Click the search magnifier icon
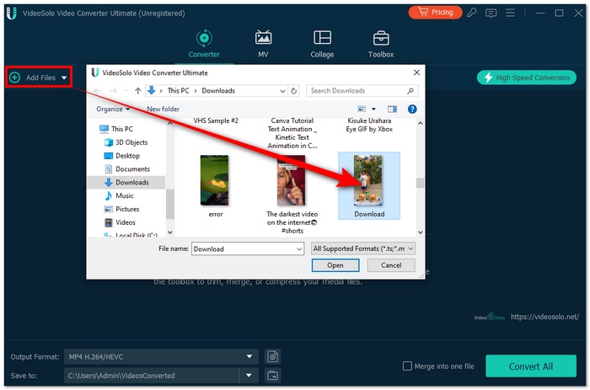Screen dimensions: 590x390 410,91
